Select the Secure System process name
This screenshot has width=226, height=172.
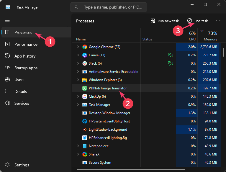[x=100, y=163]
